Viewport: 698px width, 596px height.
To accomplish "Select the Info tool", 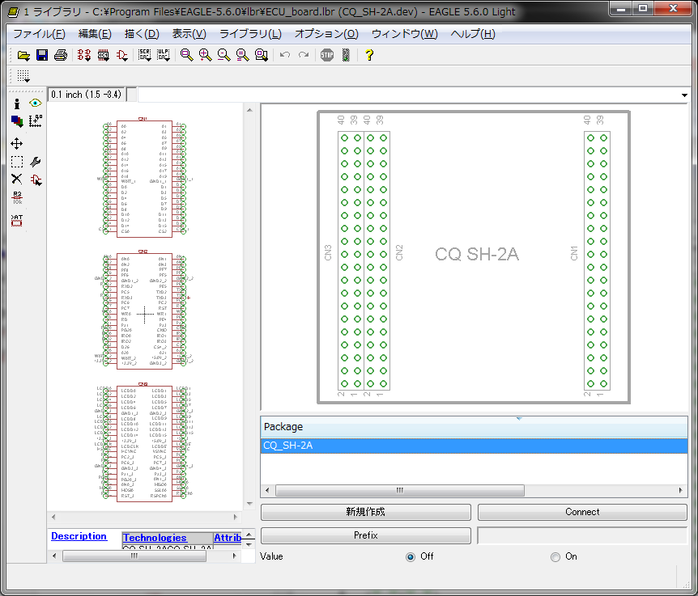I will point(17,104).
